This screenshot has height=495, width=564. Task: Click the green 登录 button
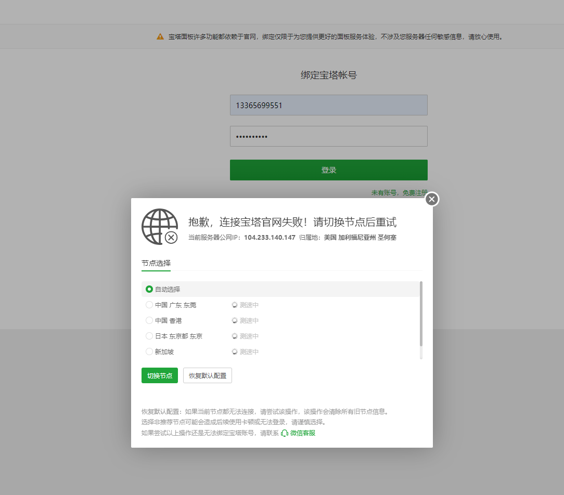[329, 170]
